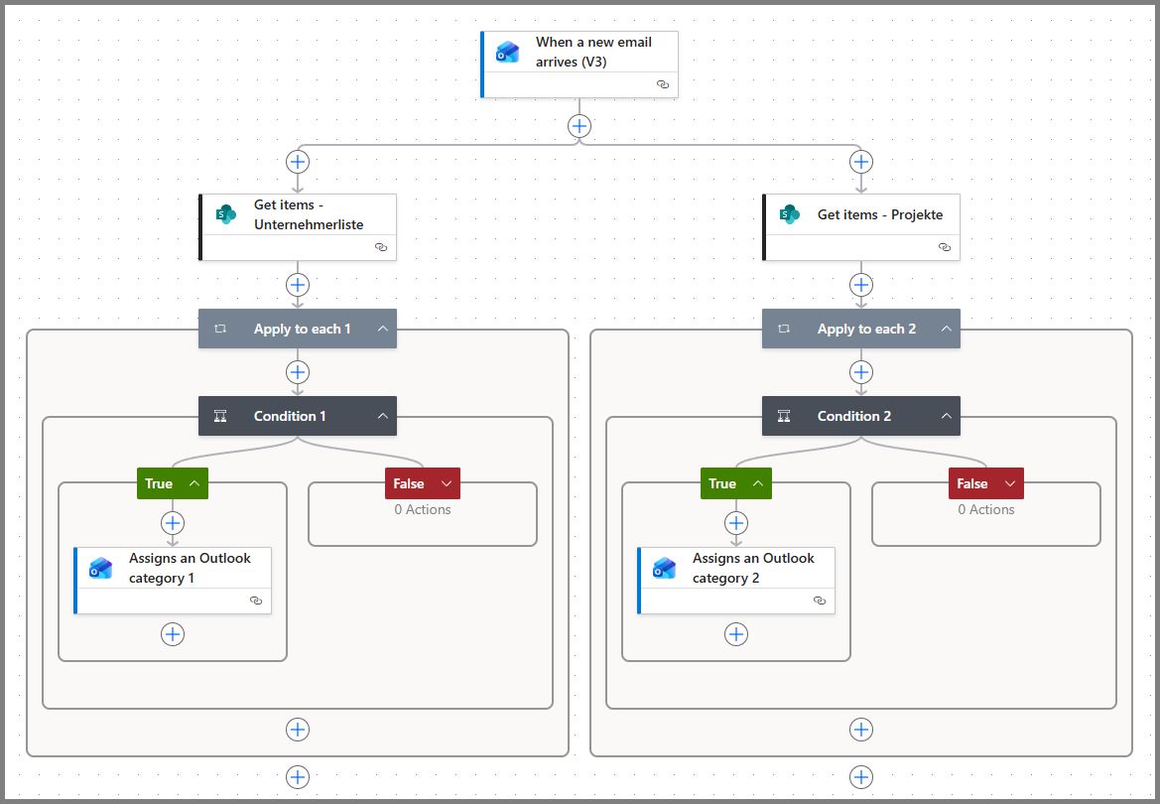Open the When a new email arrives (V3) trigger
The width and height of the screenshot is (1160, 804).
580,65
